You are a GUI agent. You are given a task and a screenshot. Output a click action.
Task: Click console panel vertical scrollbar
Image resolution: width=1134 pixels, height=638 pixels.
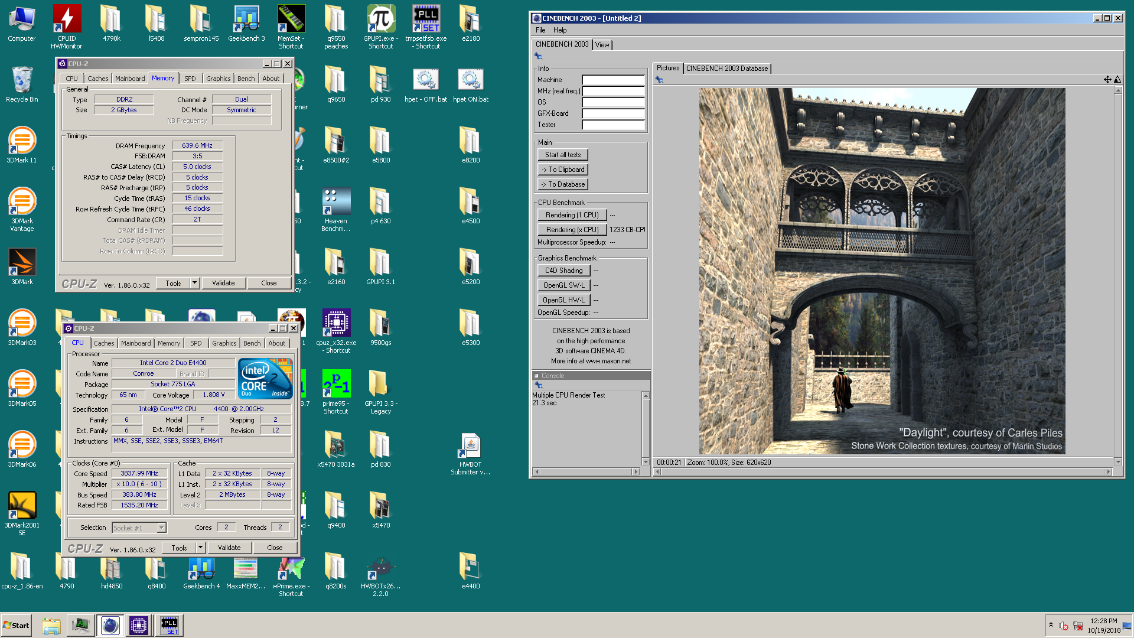coord(646,428)
